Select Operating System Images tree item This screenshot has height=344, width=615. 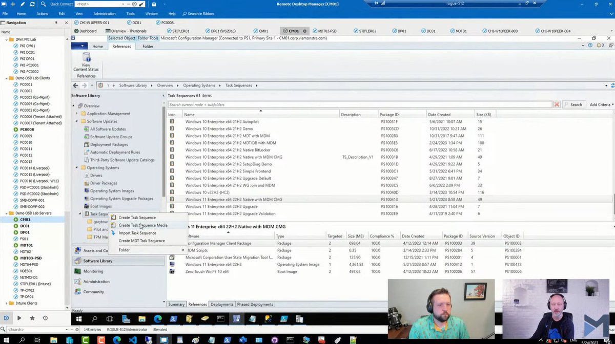112,191
